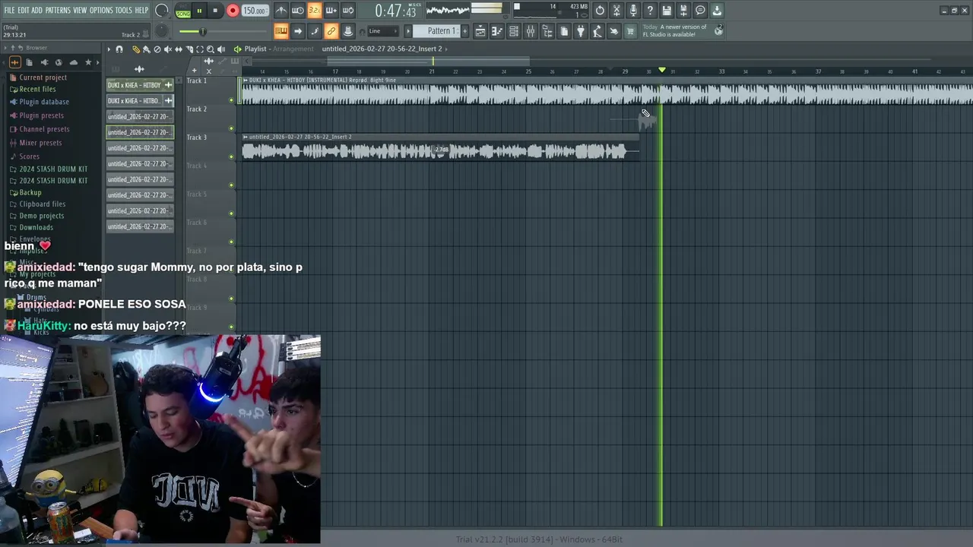Click the main volume slider handle

click(202, 31)
